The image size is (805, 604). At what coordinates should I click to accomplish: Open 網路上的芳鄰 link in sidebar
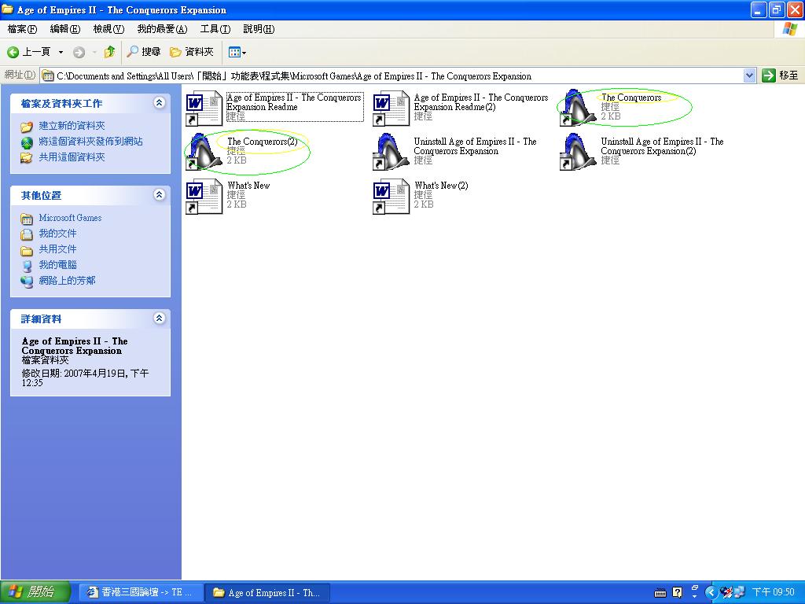(68, 281)
